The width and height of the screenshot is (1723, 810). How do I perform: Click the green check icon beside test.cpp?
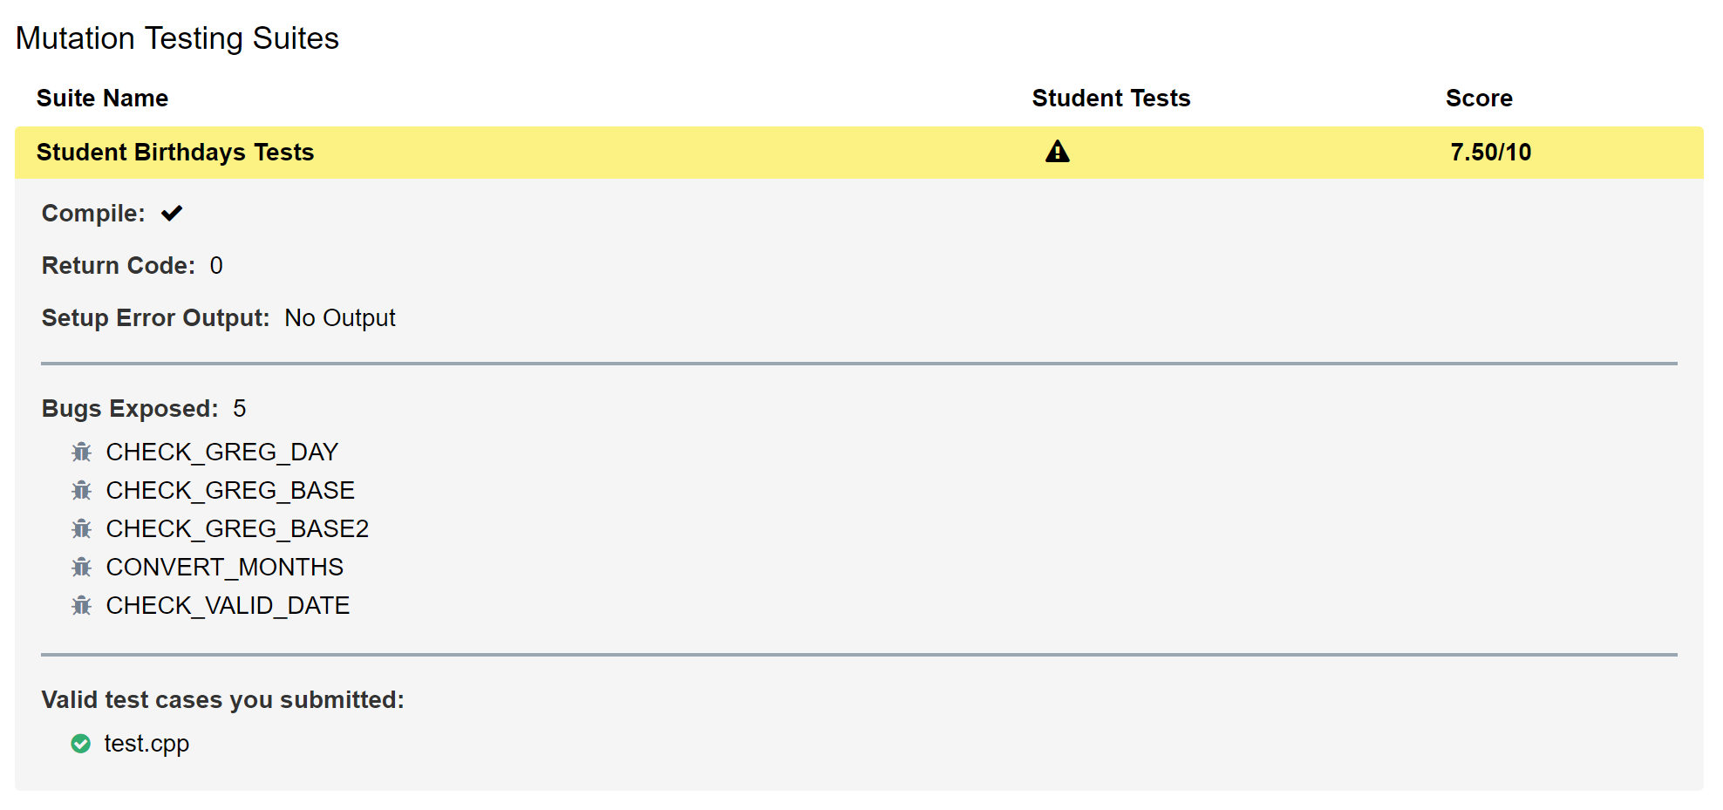[x=81, y=744]
